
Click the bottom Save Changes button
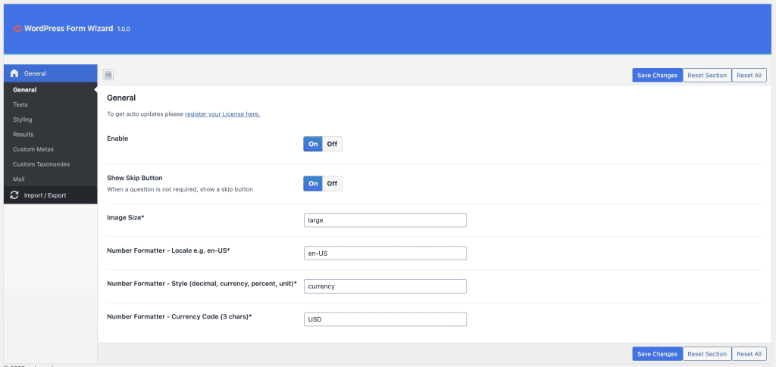657,353
